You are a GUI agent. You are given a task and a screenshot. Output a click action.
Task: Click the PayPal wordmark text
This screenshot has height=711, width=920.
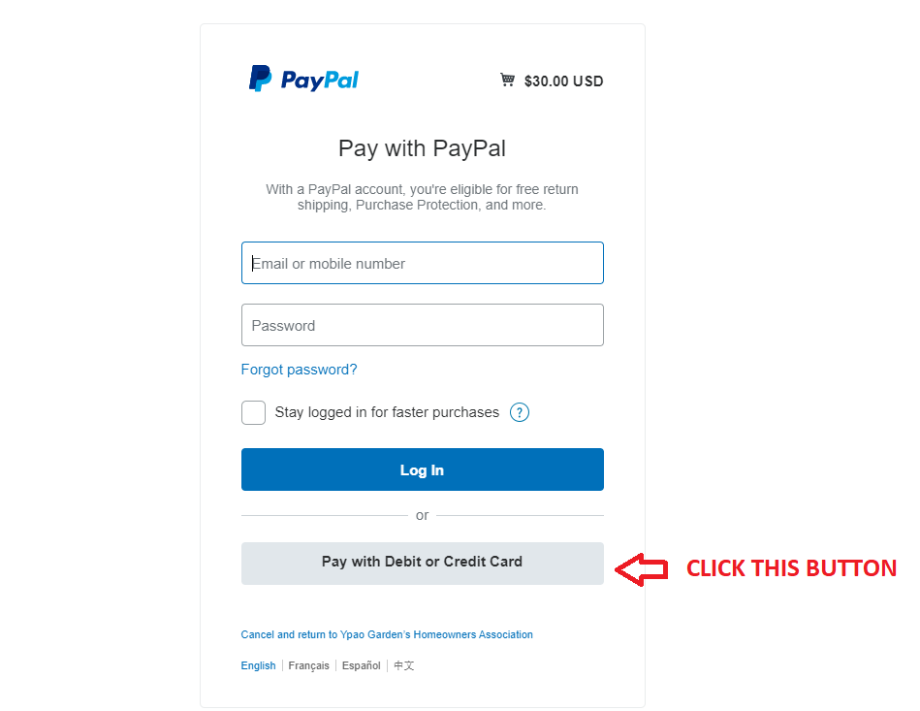tap(320, 80)
